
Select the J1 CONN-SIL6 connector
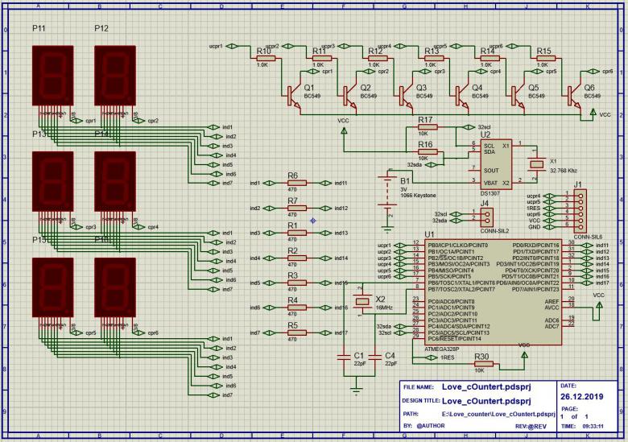point(580,211)
